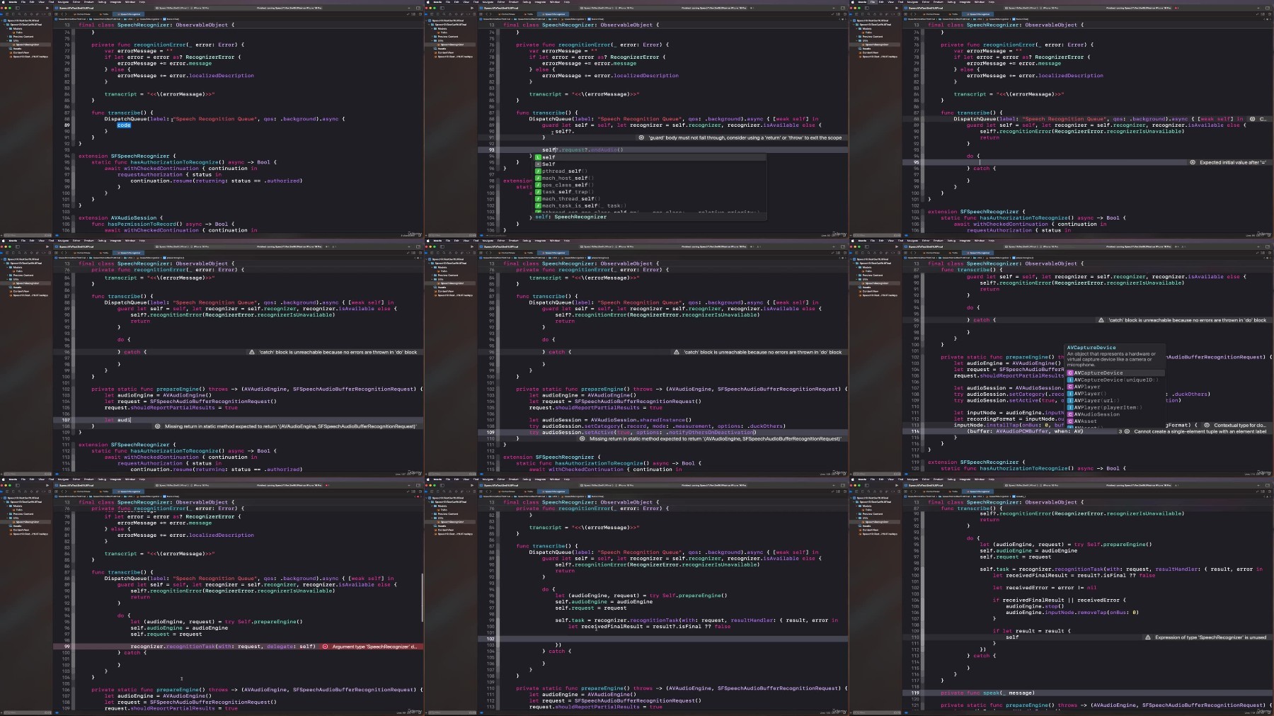Open the "Argument type 'SpeechRecognizer'" error

point(374,647)
